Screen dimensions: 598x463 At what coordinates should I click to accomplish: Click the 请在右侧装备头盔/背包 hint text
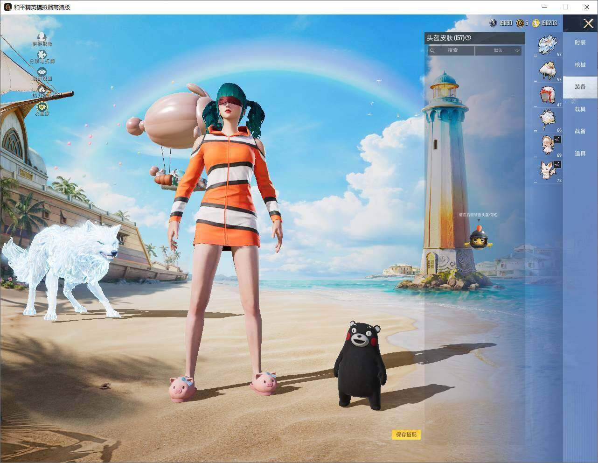[x=478, y=215]
